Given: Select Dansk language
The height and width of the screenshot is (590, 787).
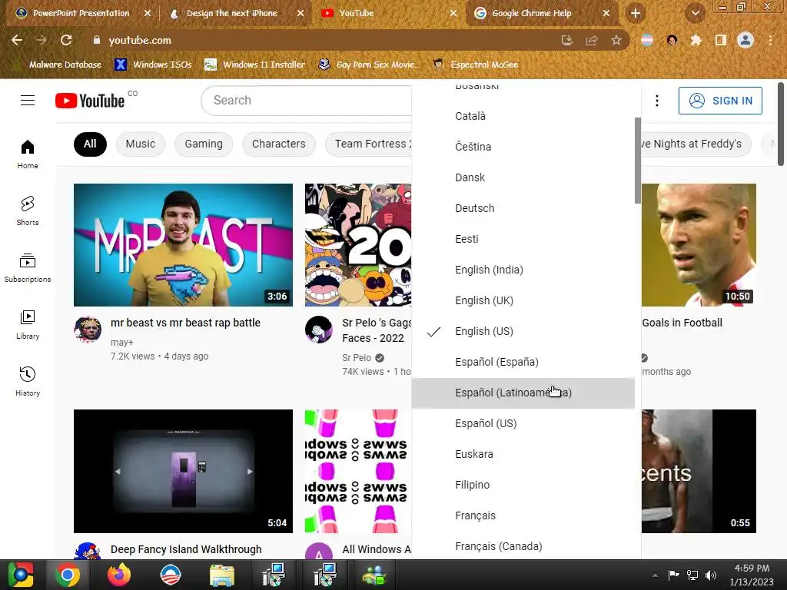Looking at the screenshot, I should (523, 177).
